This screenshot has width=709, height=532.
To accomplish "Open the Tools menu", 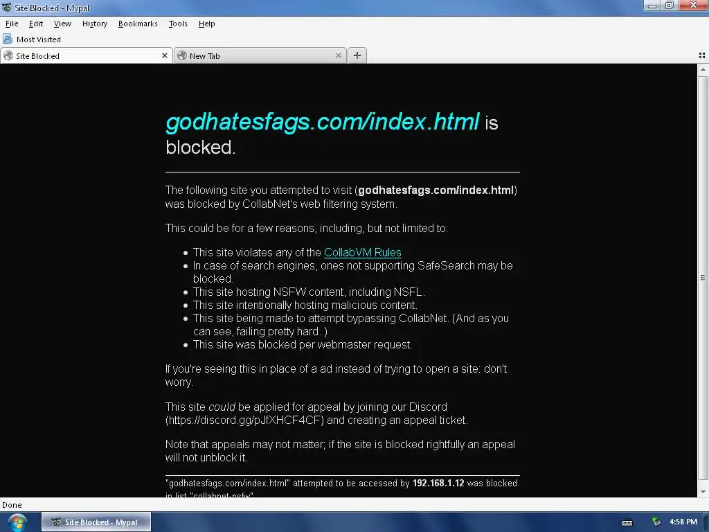I will tap(178, 24).
